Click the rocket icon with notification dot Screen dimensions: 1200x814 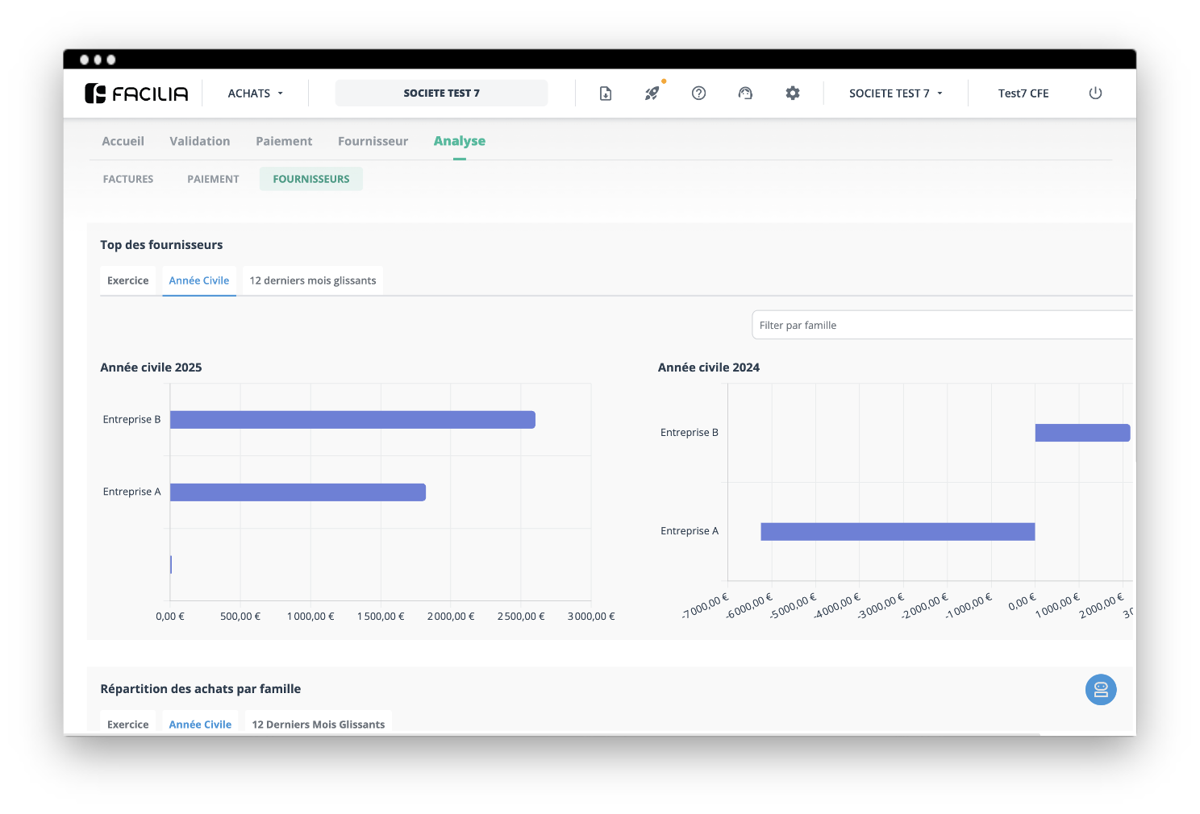tap(652, 93)
